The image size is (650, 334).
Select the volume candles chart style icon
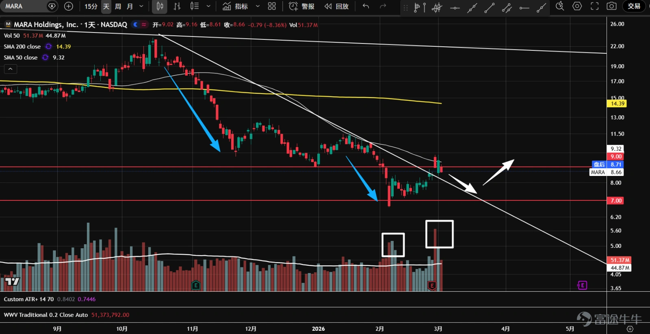coord(195,6)
